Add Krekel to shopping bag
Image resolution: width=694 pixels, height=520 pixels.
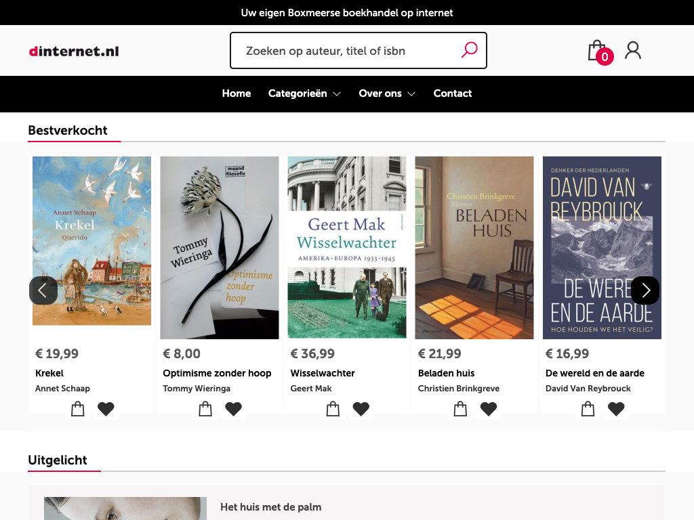pos(78,409)
